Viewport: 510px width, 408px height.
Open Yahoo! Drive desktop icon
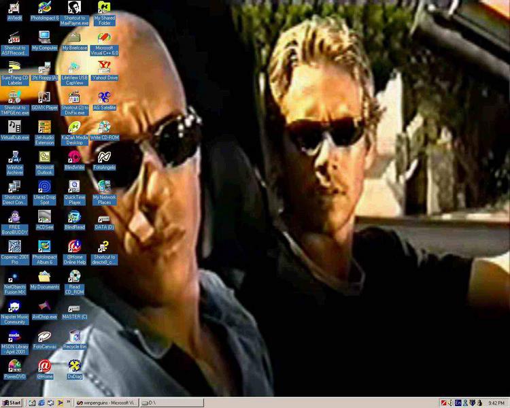coord(105,71)
